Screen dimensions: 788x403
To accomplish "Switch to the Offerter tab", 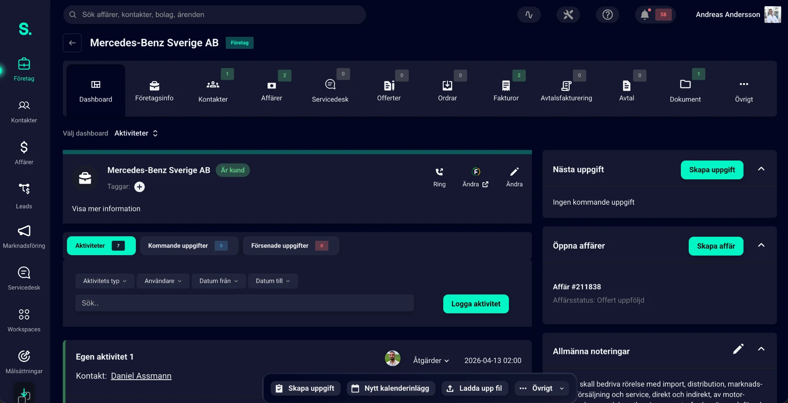I will [389, 91].
